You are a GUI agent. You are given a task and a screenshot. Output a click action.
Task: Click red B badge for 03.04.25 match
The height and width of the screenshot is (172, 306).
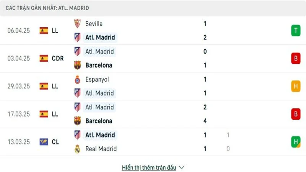point(296,58)
